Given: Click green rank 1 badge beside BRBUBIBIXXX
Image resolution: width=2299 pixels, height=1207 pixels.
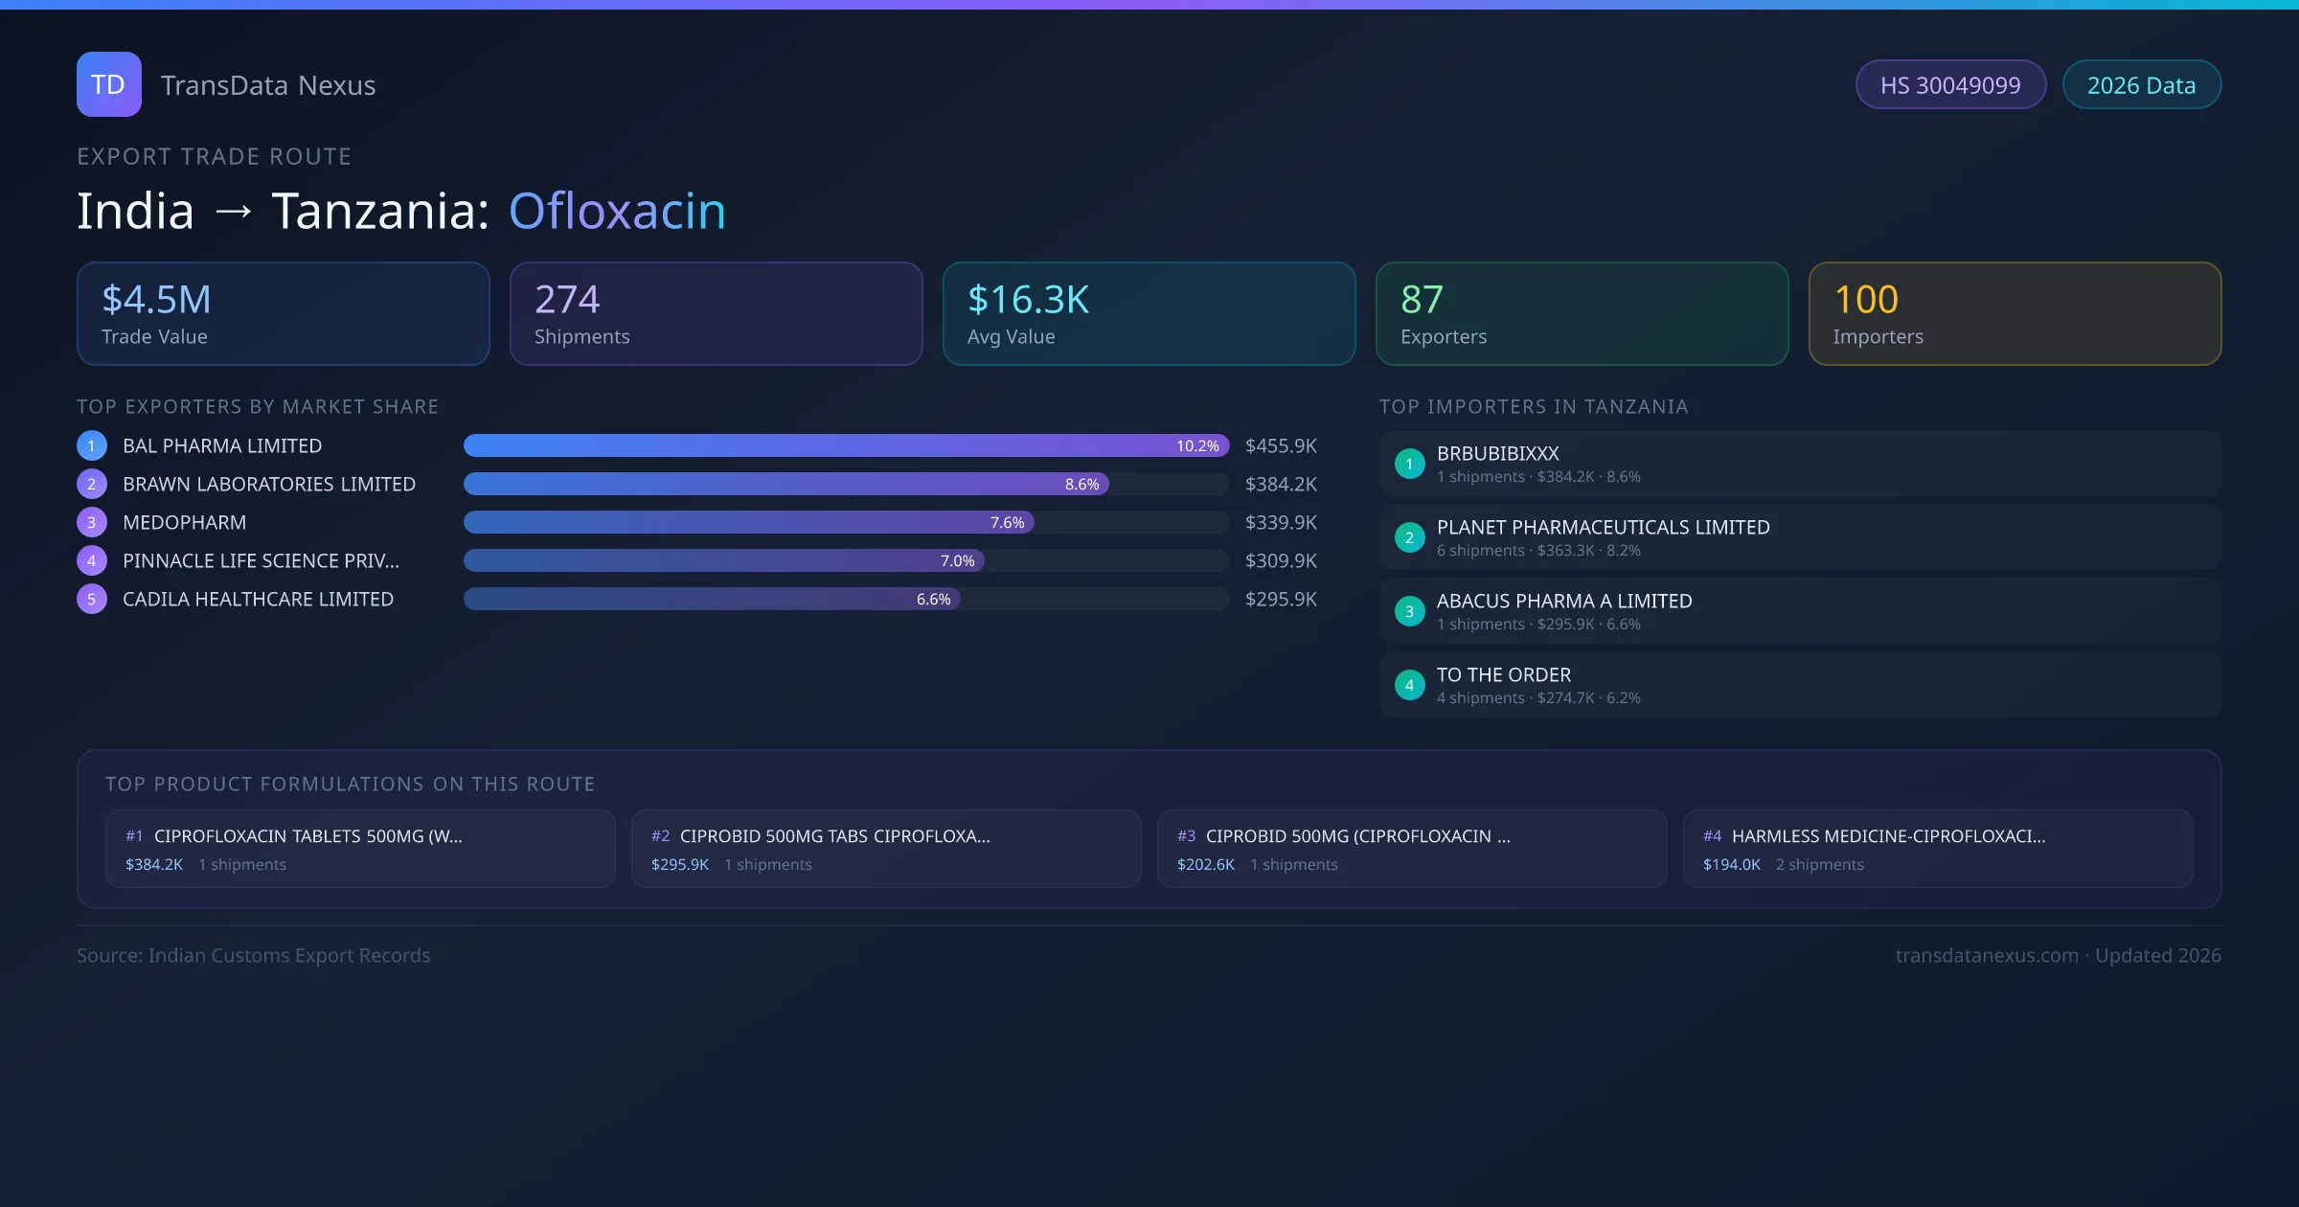Looking at the screenshot, I should tap(1409, 464).
